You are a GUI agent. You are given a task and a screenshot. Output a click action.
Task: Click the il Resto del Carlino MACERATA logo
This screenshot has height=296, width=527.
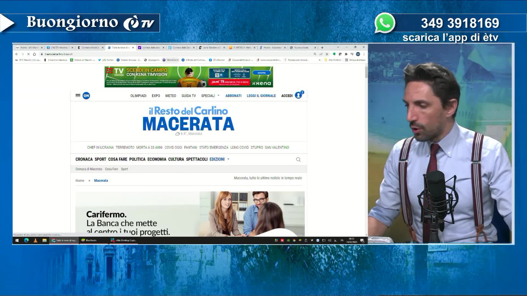pyautogui.click(x=189, y=118)
